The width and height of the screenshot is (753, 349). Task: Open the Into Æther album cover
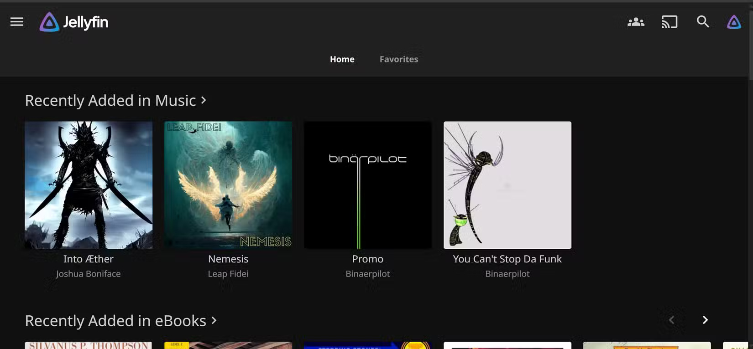(x=89, y=185)
